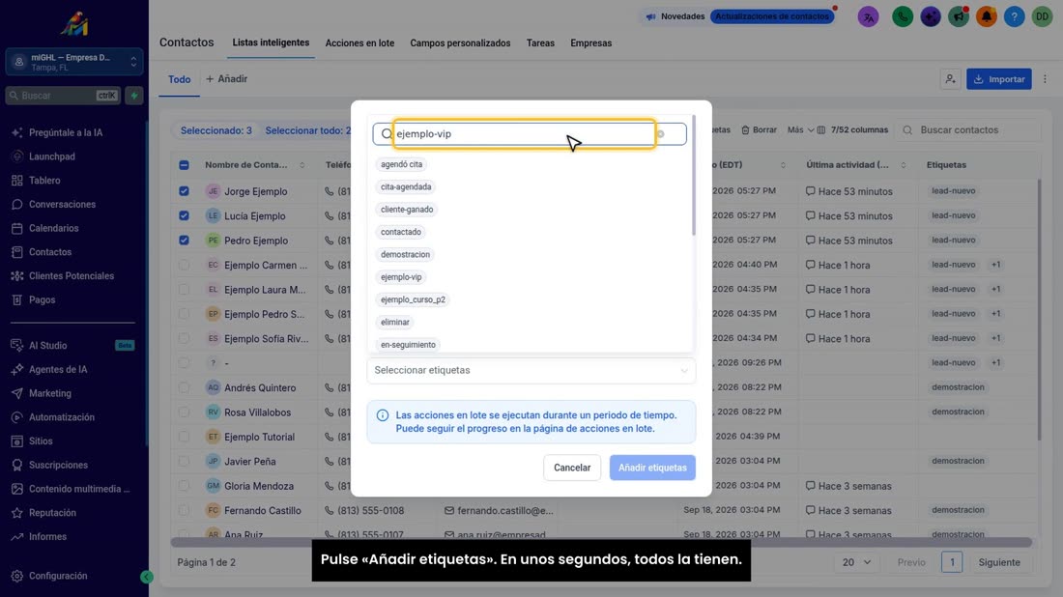1063x597 pixels.
Task: Sort by Última actividad column
Action: [x=903, y=165]
